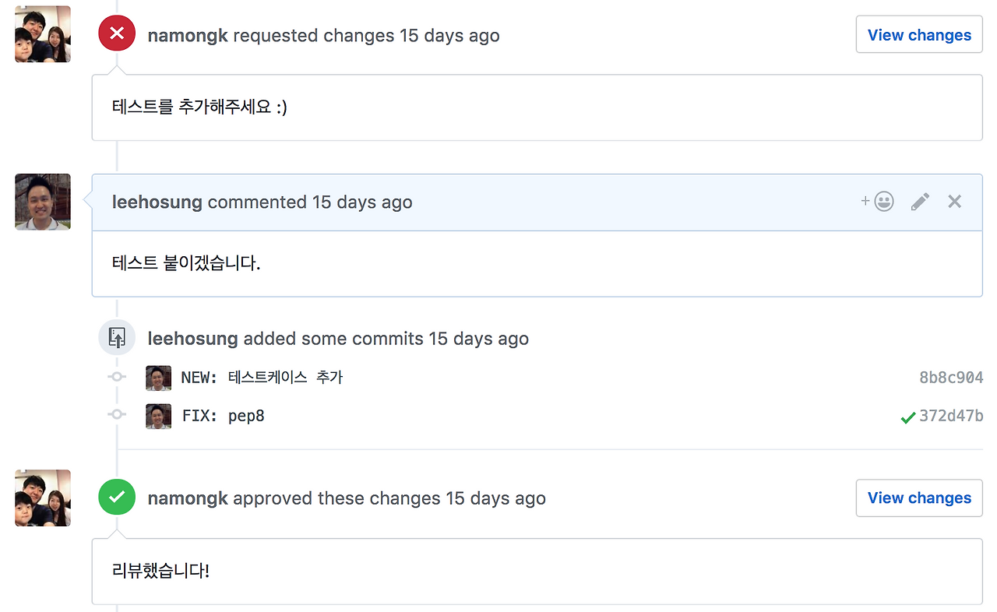This screenshot has height=612, width=997.
Task: Click small author avatar beside FIX: pep8
Action: 158,416
